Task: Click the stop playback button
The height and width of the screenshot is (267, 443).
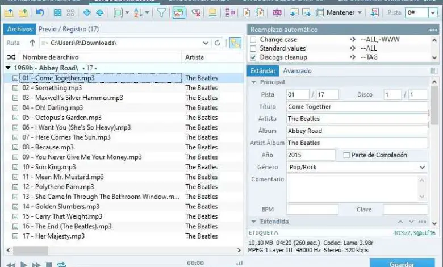Action: point(49,265)
